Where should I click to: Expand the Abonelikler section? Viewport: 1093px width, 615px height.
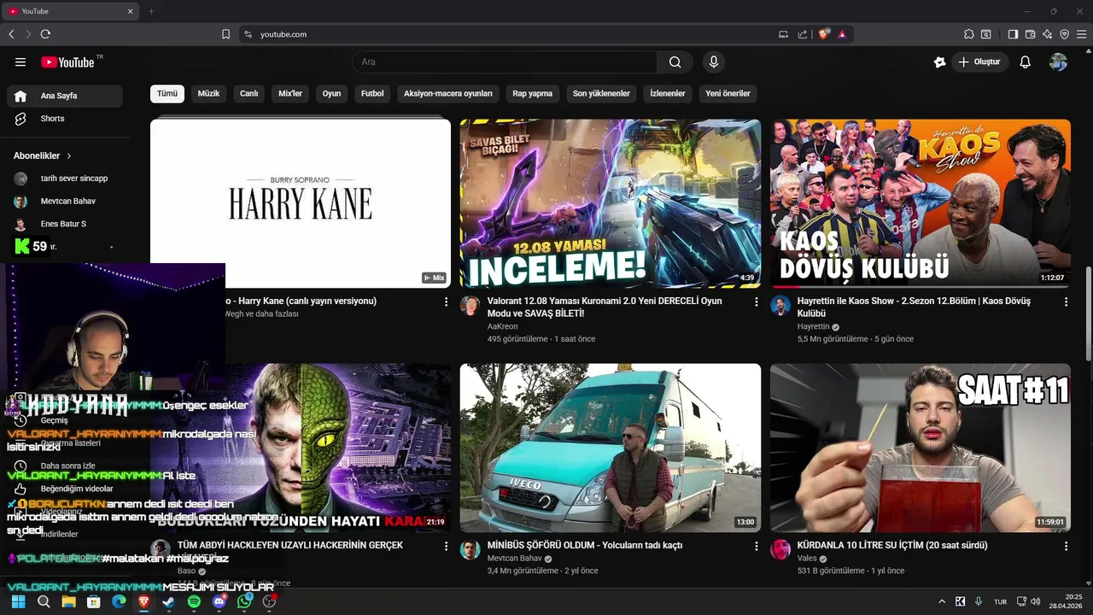43,155
